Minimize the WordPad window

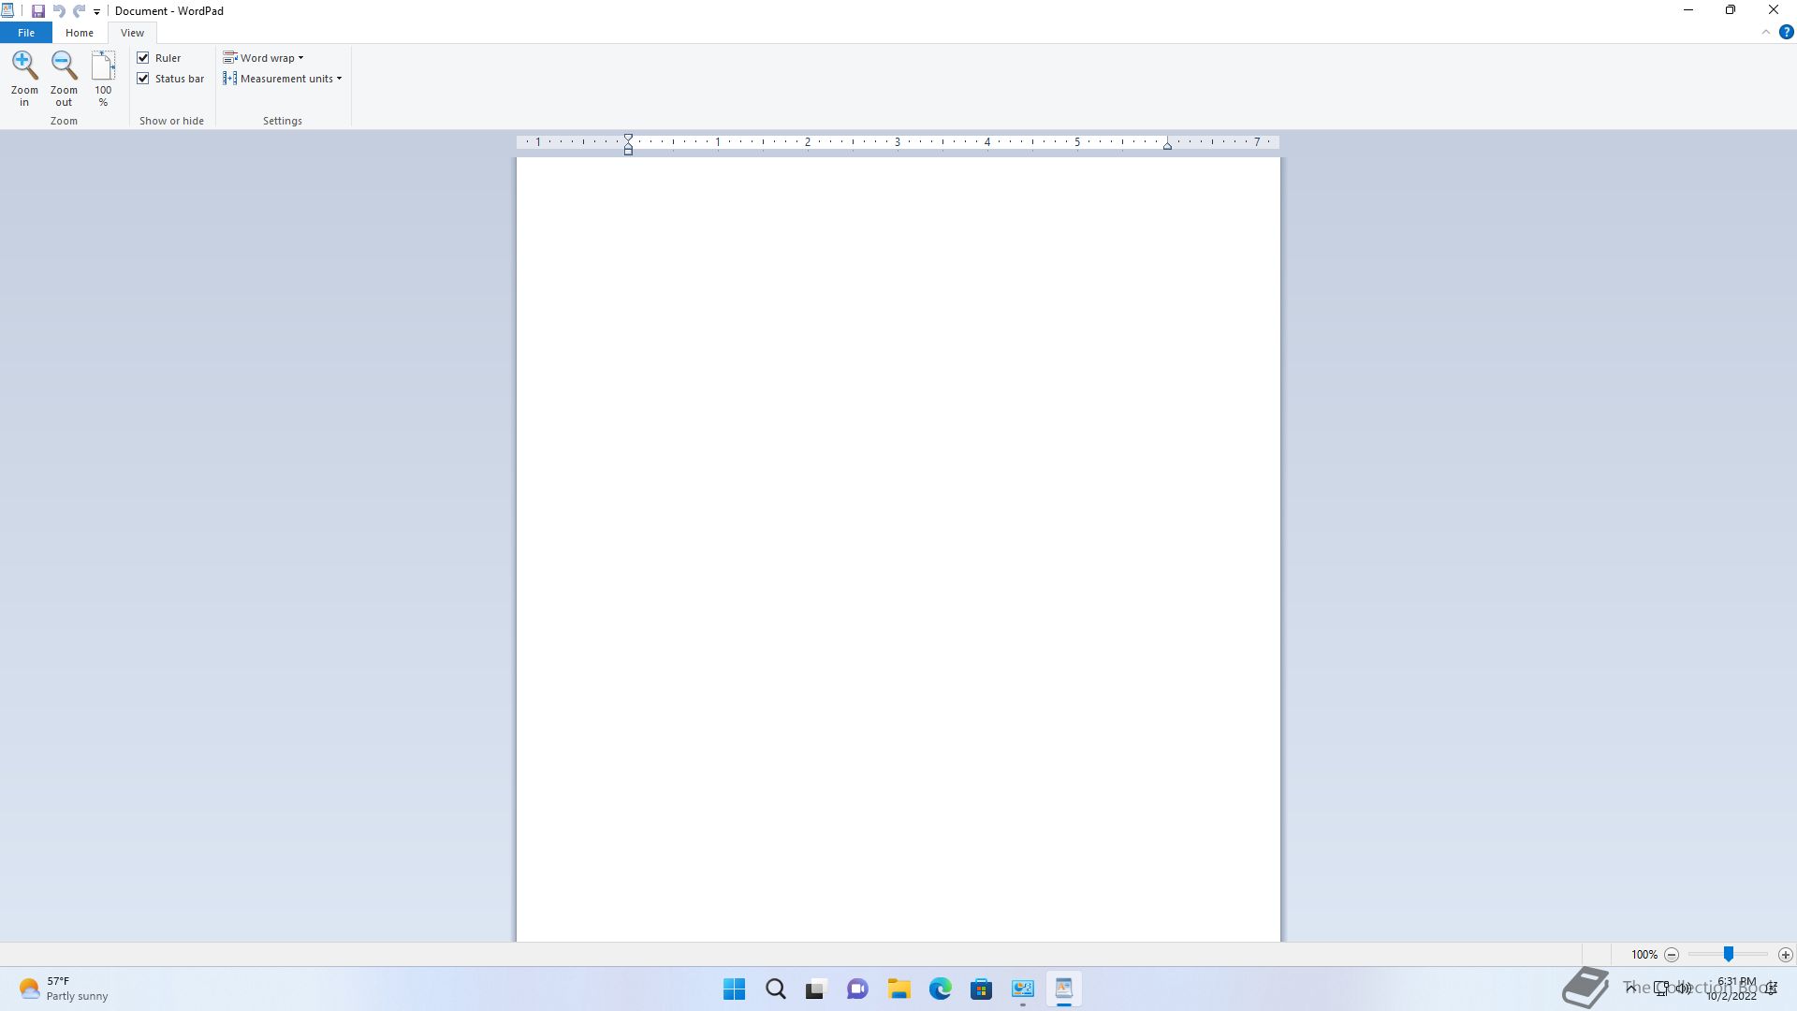[1688, 10]
